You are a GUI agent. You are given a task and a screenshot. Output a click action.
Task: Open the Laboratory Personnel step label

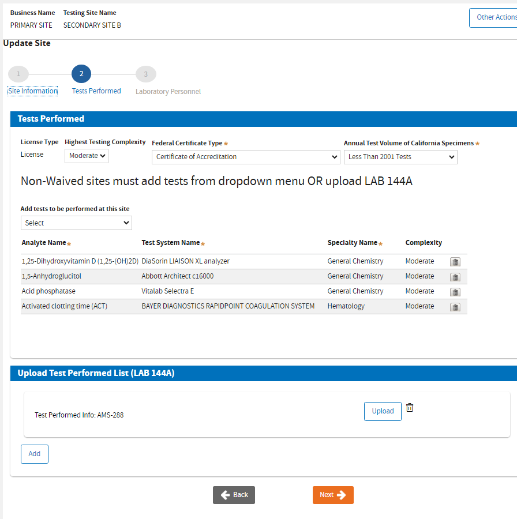(x=168, y=92)
